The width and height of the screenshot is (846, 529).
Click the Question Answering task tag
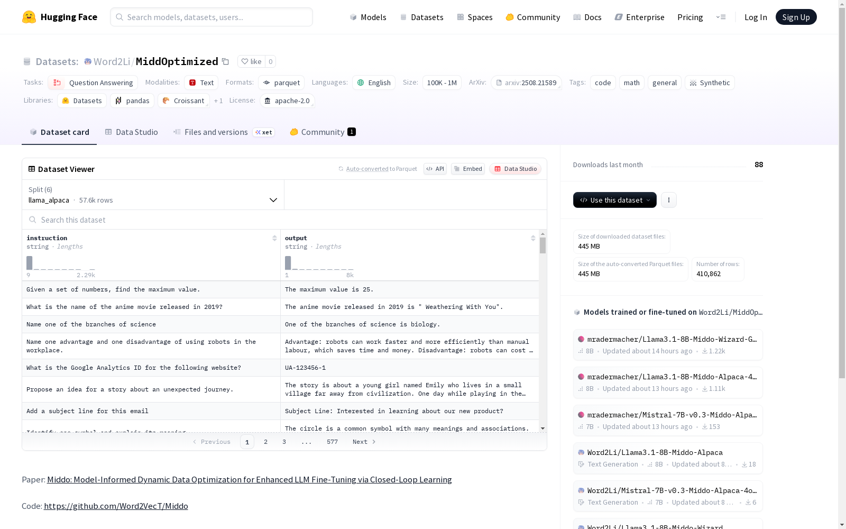tap(93, 83)
